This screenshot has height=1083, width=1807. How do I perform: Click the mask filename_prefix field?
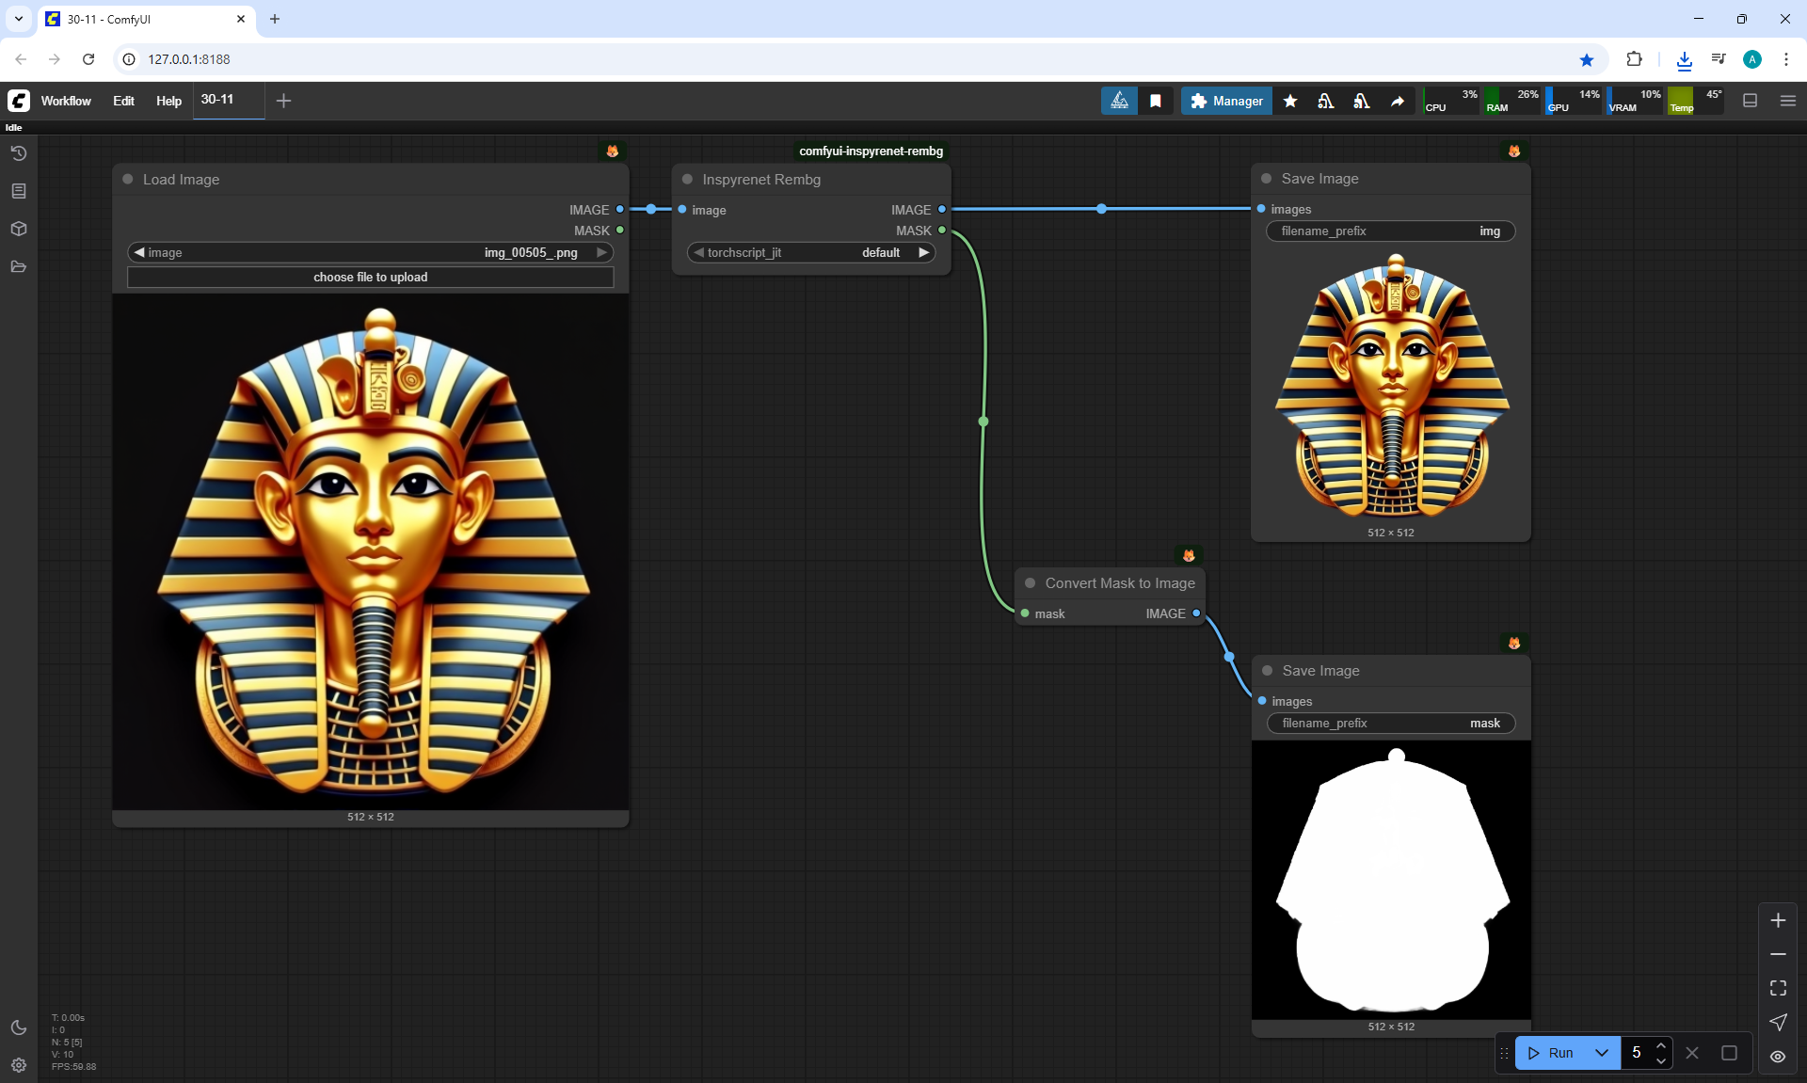pos(1390,723)
